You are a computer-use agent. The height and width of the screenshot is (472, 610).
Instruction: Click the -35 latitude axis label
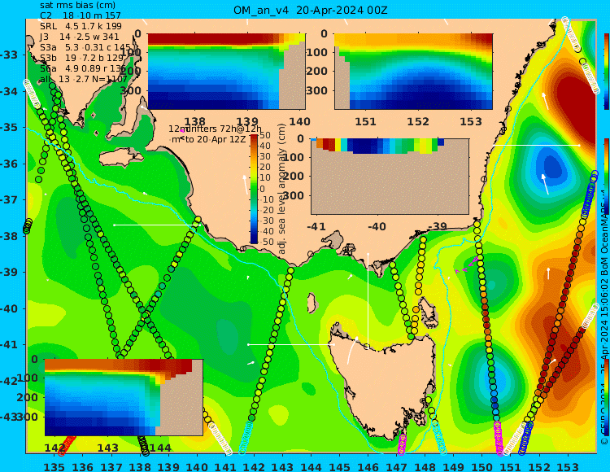(9, 128)
